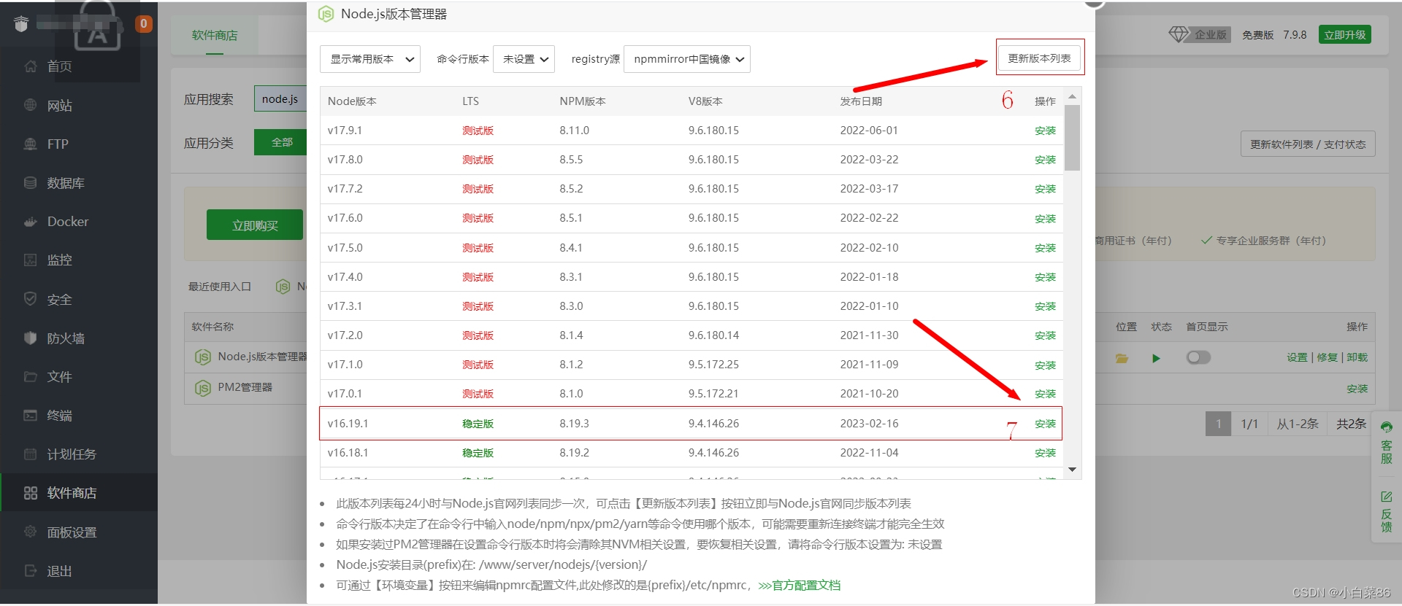Click the scrollbar up arrow in version list
The image size is (1402, 606).
point(1072,96)
